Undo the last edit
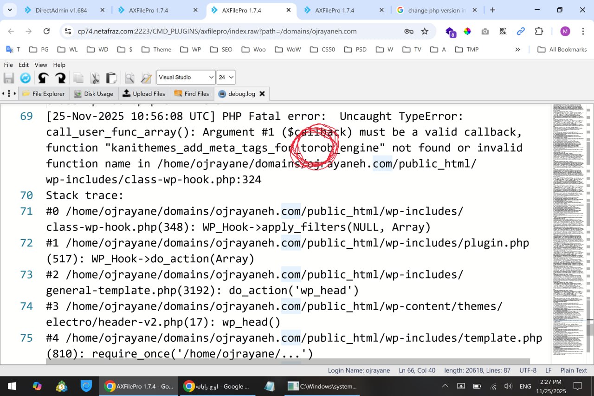The width and height of the screenshot is (594, 396). (43, 78)
